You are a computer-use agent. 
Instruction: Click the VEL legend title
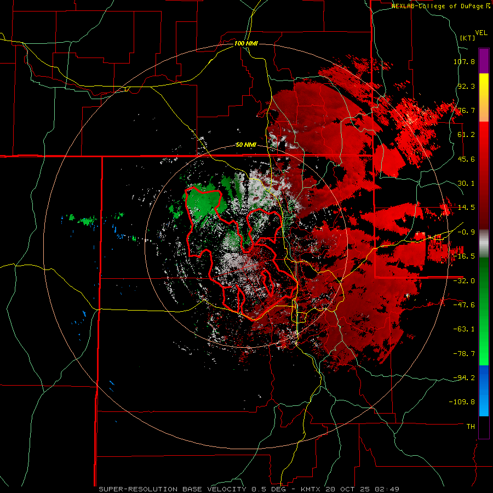pos(481,33)
